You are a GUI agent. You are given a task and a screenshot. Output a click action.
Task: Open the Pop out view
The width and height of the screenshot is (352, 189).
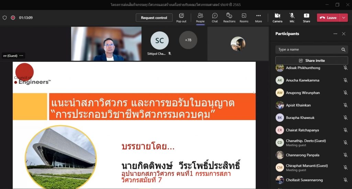(181, 18)
